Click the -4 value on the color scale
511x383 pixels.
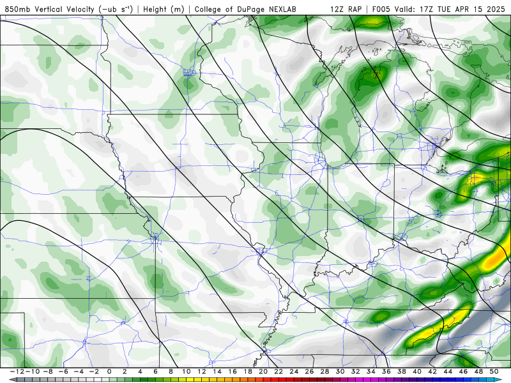79,372
